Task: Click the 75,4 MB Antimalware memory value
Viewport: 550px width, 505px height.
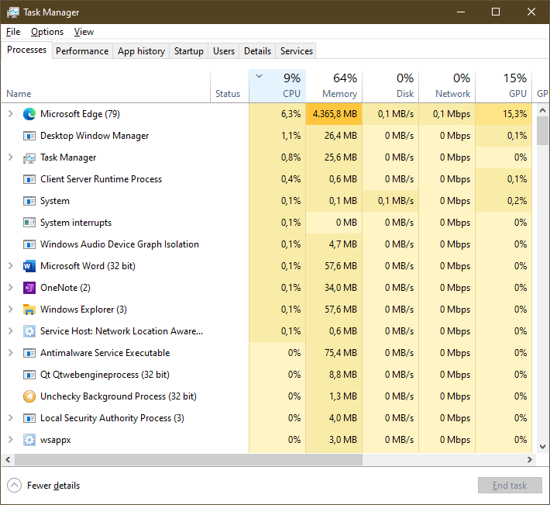Action: click(x=334, y=353)
